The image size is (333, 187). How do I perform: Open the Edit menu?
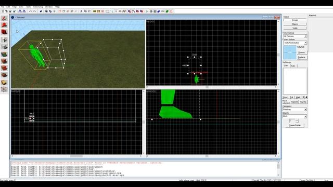[x=8, y=7]
